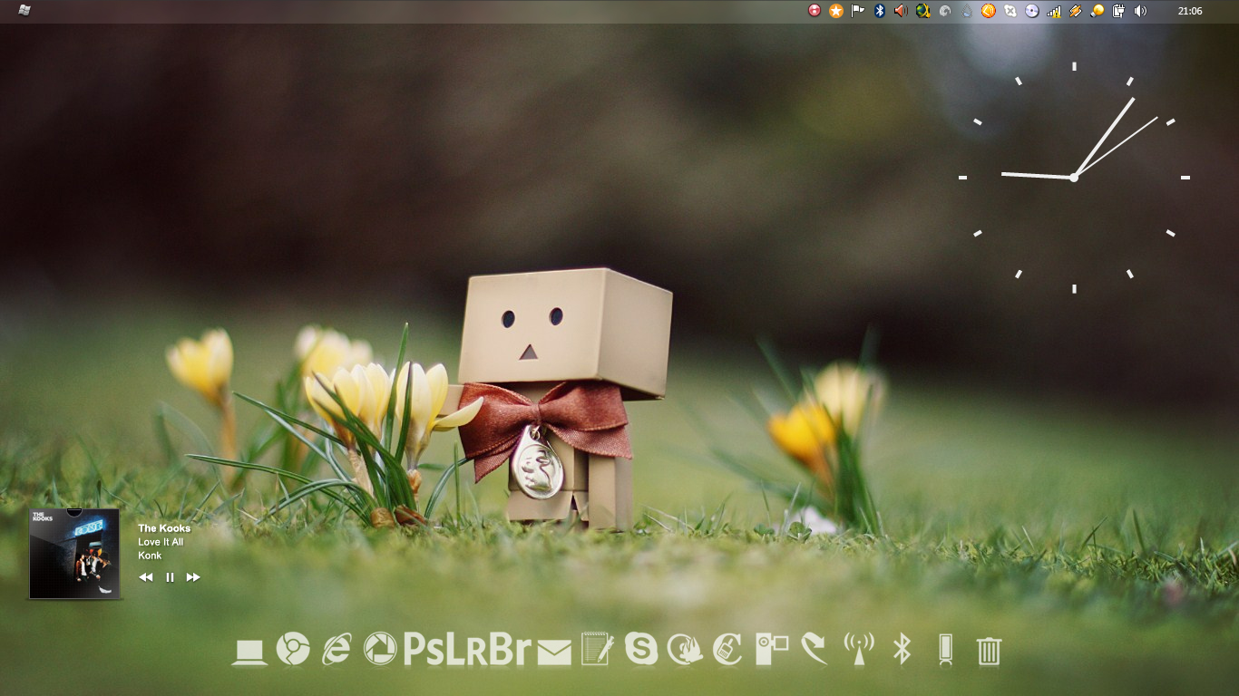This screenshot has height=696, width=1239.
Task: Open the Bluetooth dock icon
Action: (x=902, y=649)
